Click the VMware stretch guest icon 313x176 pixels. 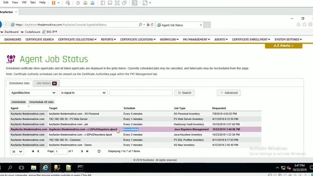[145, 3]
